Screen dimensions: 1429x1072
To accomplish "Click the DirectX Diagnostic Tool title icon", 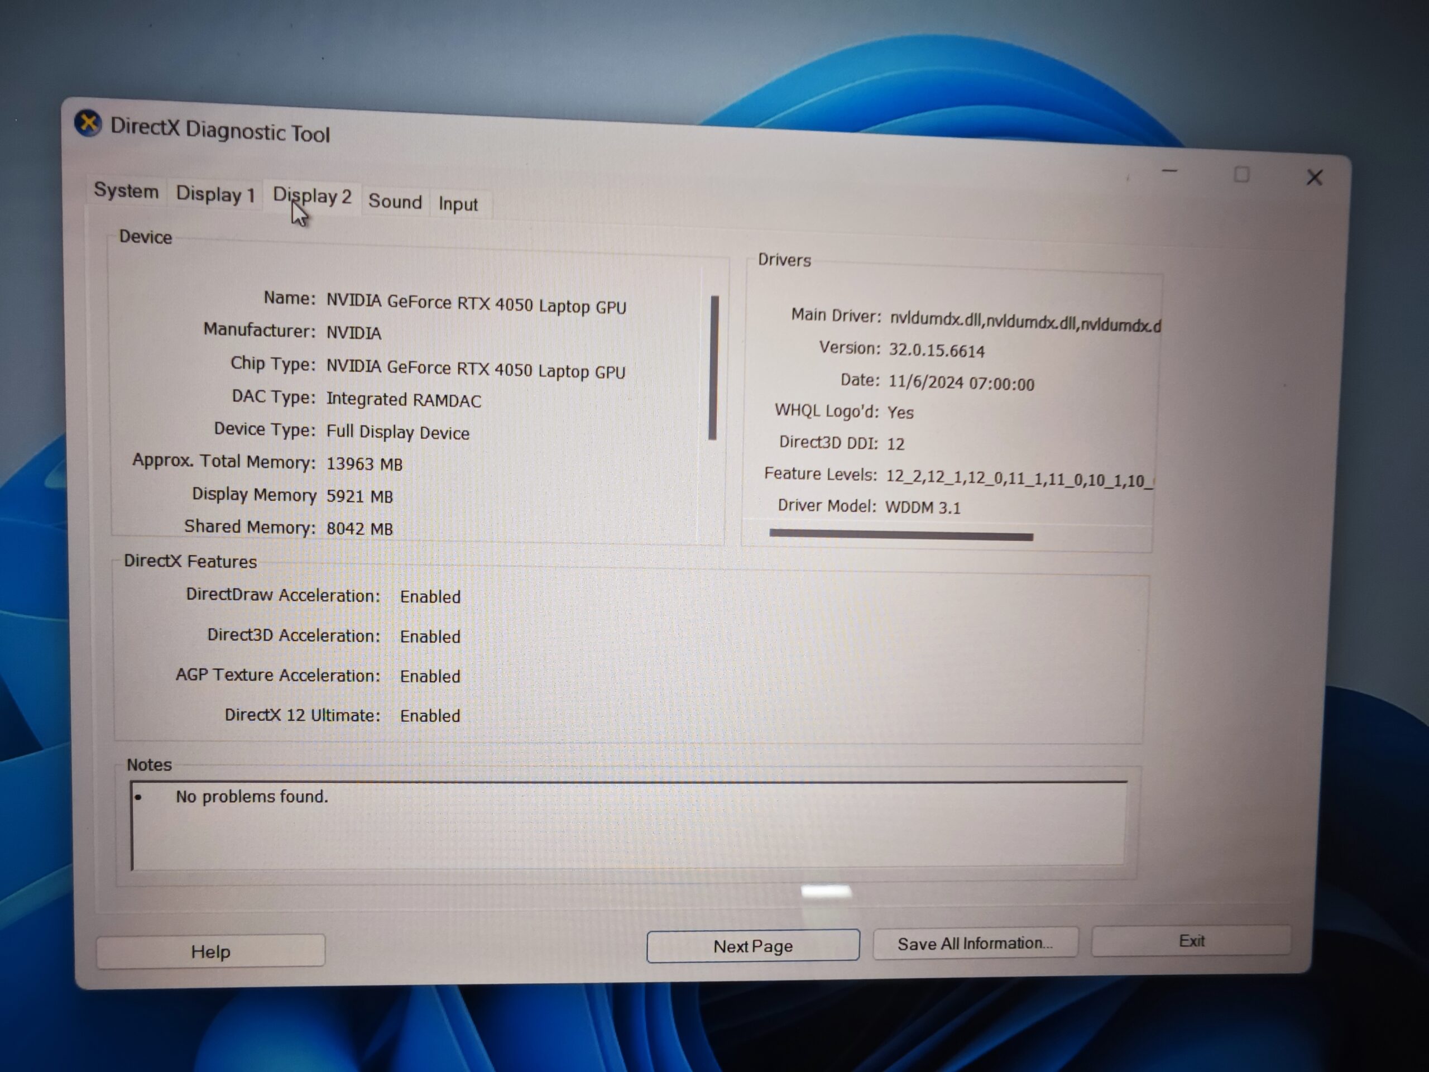I will (x=88, y=123).
